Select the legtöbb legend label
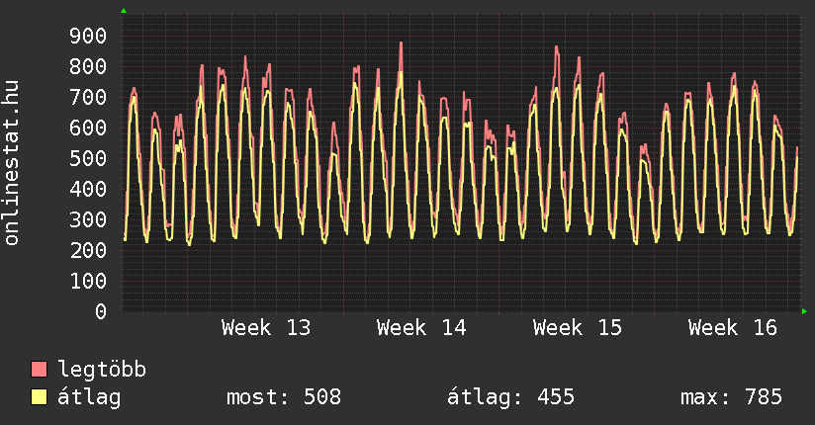Viewport: 815px width, 425px height. (102, 370)
